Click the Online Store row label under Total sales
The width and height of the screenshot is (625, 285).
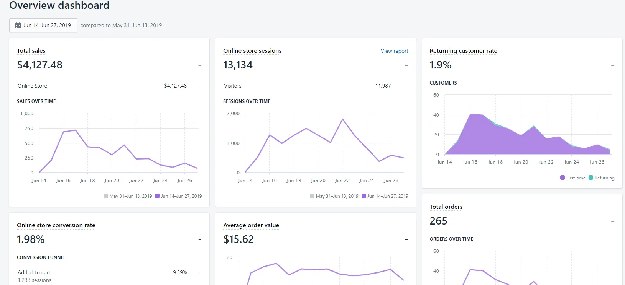(32, 86)
